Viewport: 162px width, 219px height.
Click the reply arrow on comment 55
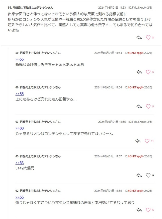click(139, 37)
